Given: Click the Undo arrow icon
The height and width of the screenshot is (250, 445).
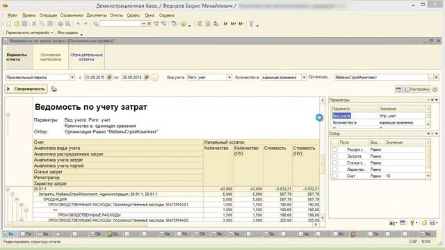Looking at the screenshot, I should [x=78, y=24].
